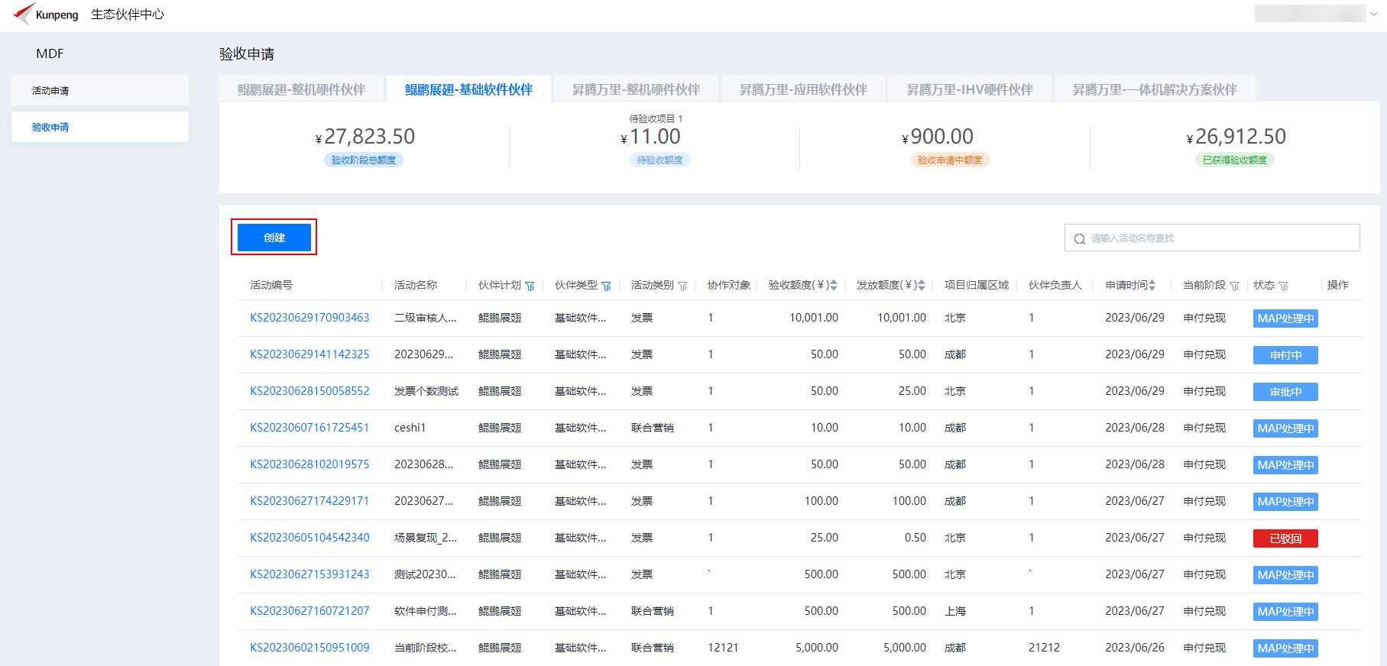
Task: Sort by 申请时间 column arrows
Action: pos(1152,285)
